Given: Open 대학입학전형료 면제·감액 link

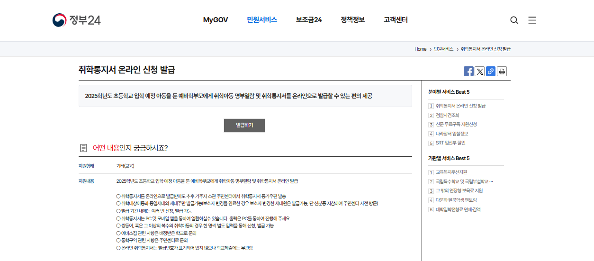Looking at the screenshot, I should 458,209.
